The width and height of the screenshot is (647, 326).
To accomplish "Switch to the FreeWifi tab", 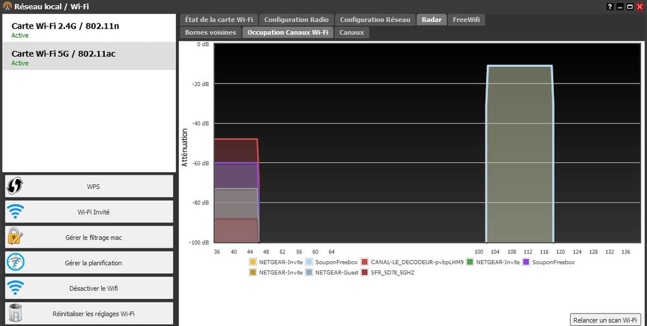I will pos(466,20).
